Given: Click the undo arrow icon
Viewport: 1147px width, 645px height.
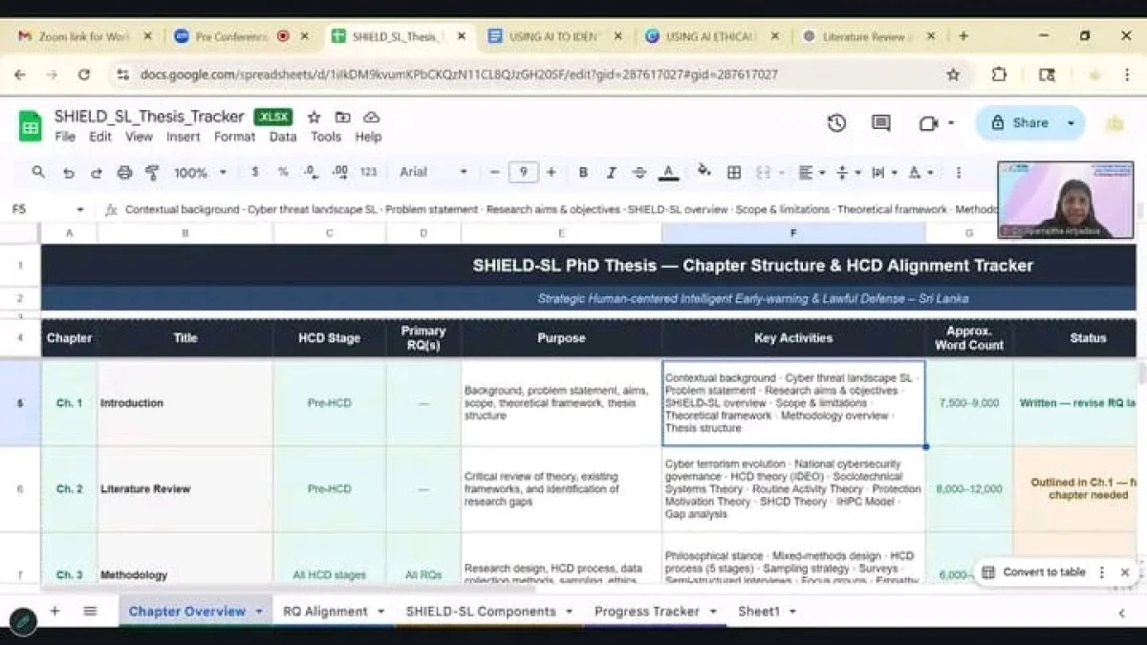Looking at the screenshot, I should pos(68,173).
